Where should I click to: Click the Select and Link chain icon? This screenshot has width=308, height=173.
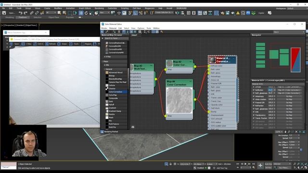tap(32, 13)
